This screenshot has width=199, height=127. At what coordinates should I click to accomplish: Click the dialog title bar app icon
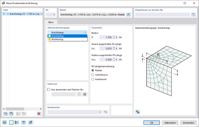pos(3,3)
